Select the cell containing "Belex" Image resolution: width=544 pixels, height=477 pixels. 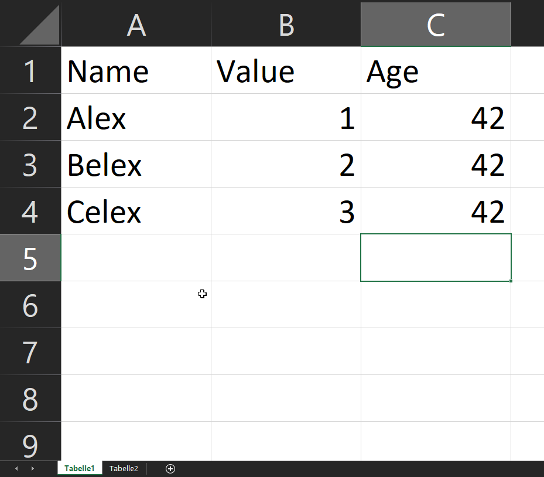[x=136, y=165]
